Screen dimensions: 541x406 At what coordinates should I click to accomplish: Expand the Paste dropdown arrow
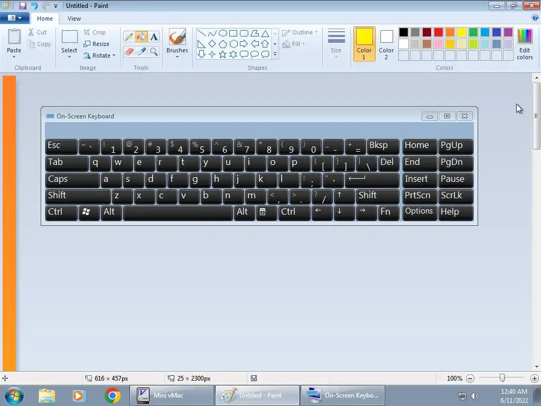coord(14,57)
